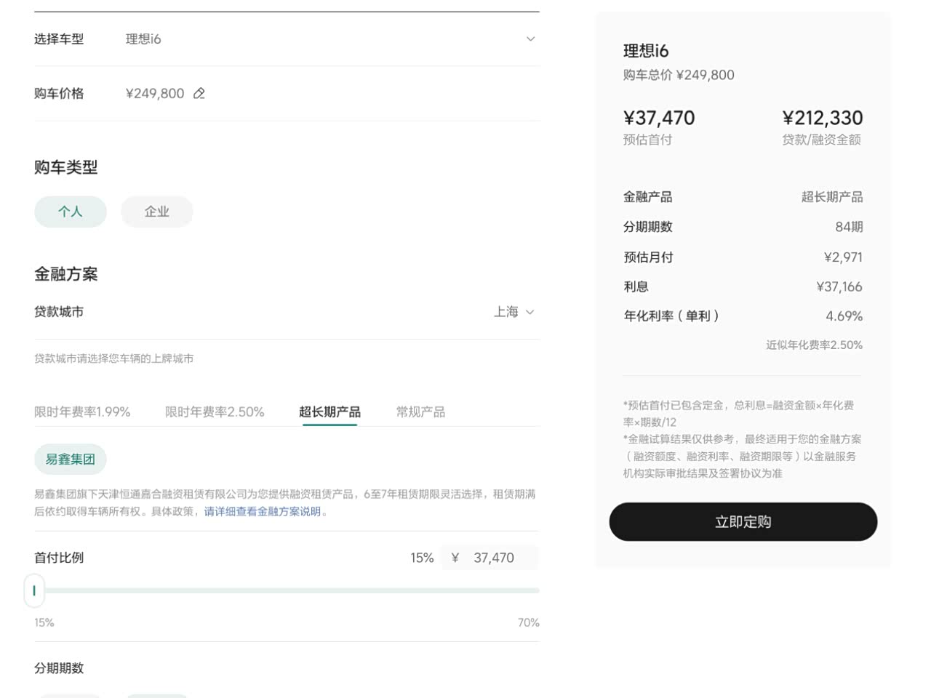
Task: Open the 常规产品 tab
Action: point(420,412)
